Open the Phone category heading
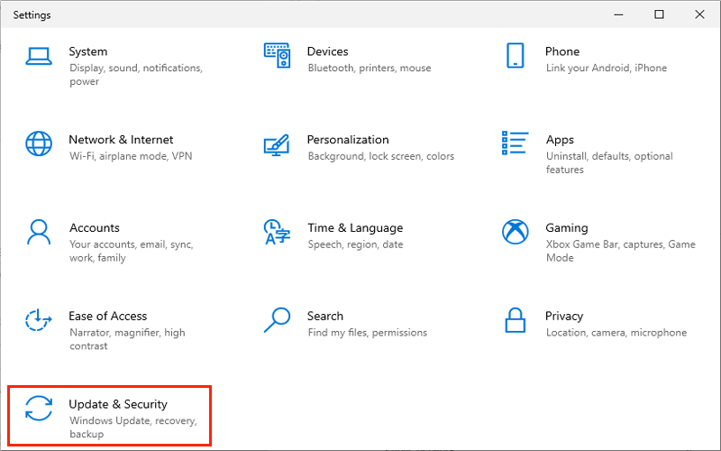The image size is (721, 451). 562,51
